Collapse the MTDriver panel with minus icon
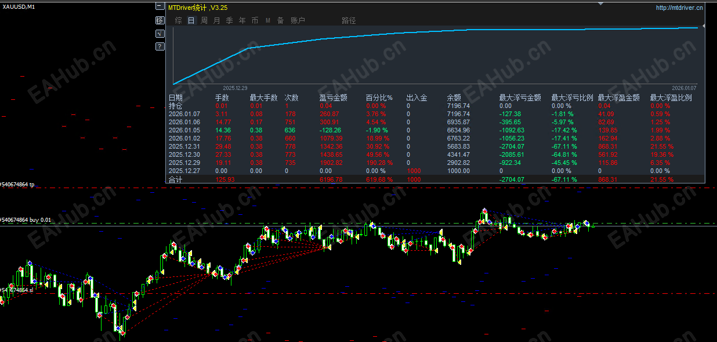Screen dimensions: 717x342 160,7
